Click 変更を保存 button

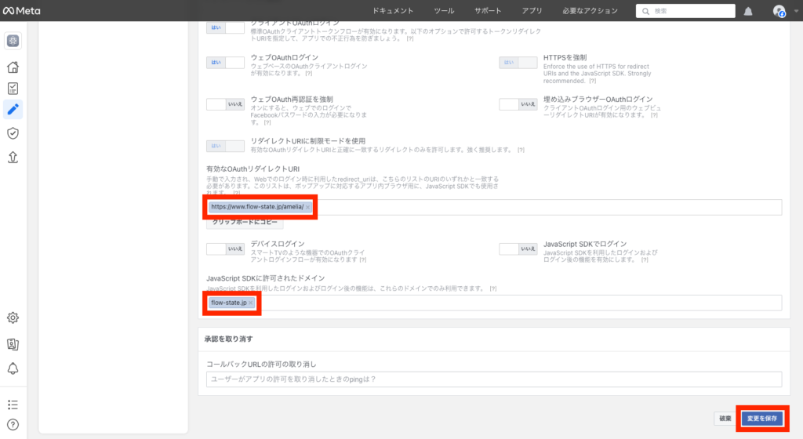(761, 419)
